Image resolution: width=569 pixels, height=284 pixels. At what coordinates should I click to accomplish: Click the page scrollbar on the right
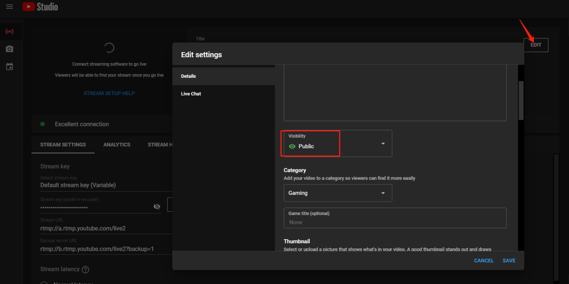pyautogui.click(x=556, y=216)
